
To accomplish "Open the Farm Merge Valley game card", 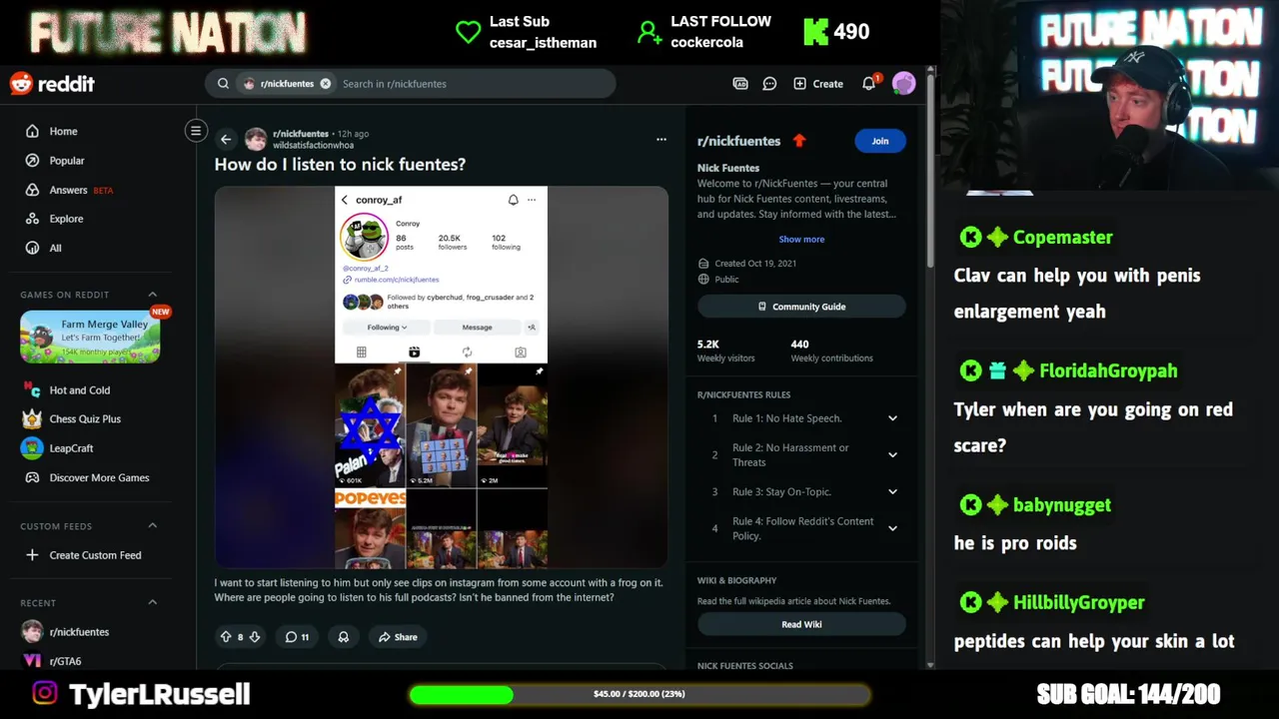I will [x=90, y=337].
